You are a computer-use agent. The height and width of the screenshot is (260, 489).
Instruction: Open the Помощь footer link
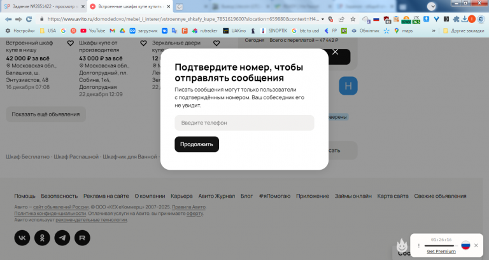pyautogui.click(x=25, y=196)
